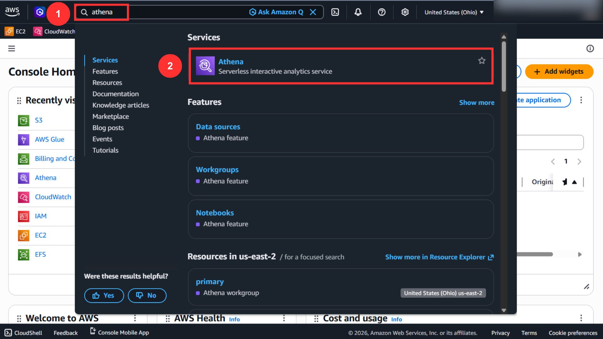Vote Yes on helpful results
The height and width of the screenshot is (339, 603).
104,295
